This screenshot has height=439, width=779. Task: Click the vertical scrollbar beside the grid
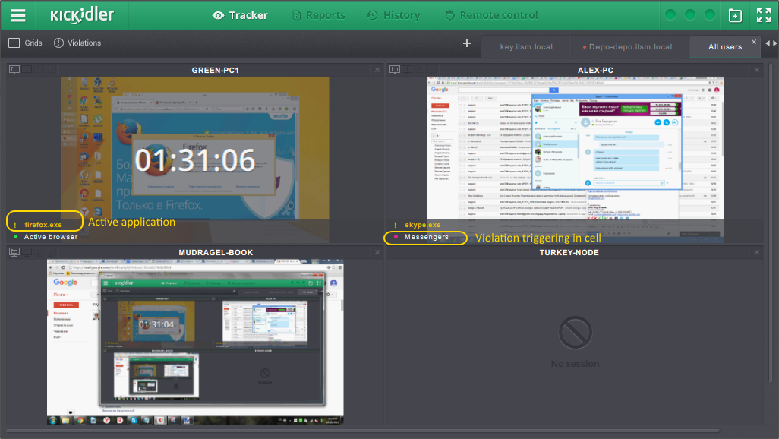(771, 223)
